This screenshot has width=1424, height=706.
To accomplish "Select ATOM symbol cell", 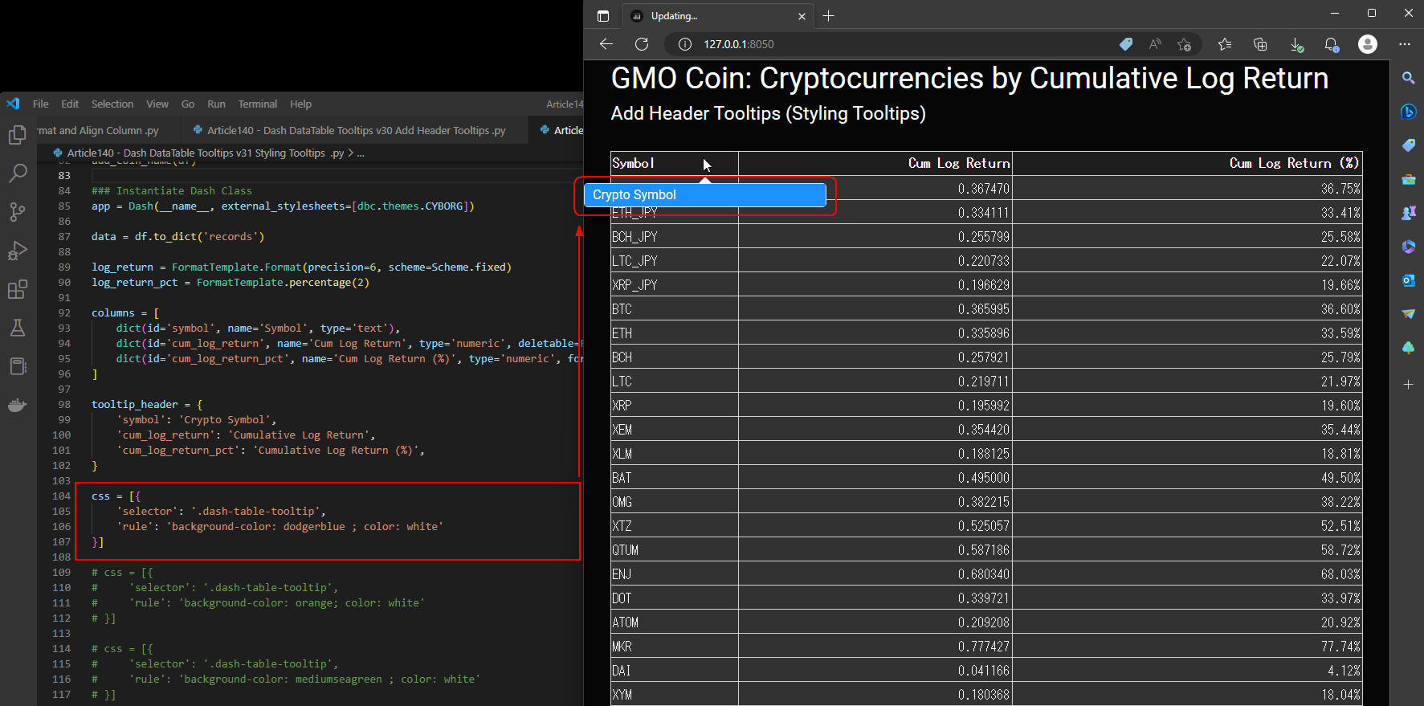I will [x=674, y=622].
